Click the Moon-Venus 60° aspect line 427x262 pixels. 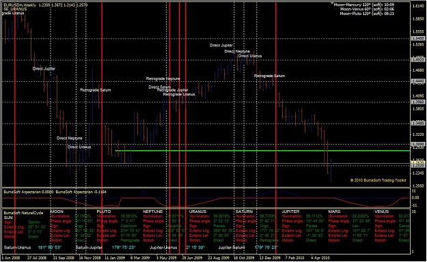[x=367, y=9]
